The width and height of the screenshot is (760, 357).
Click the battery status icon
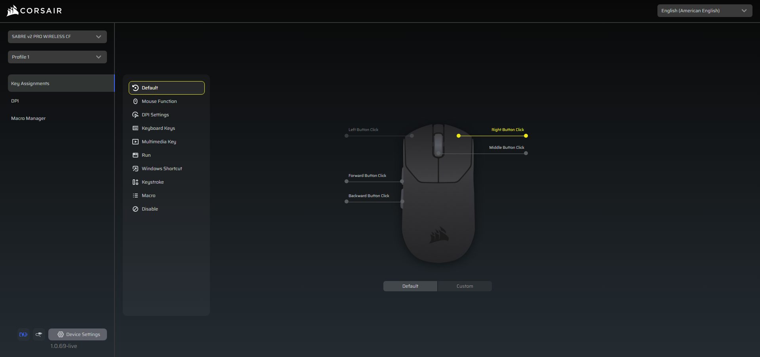coord(23,334)
